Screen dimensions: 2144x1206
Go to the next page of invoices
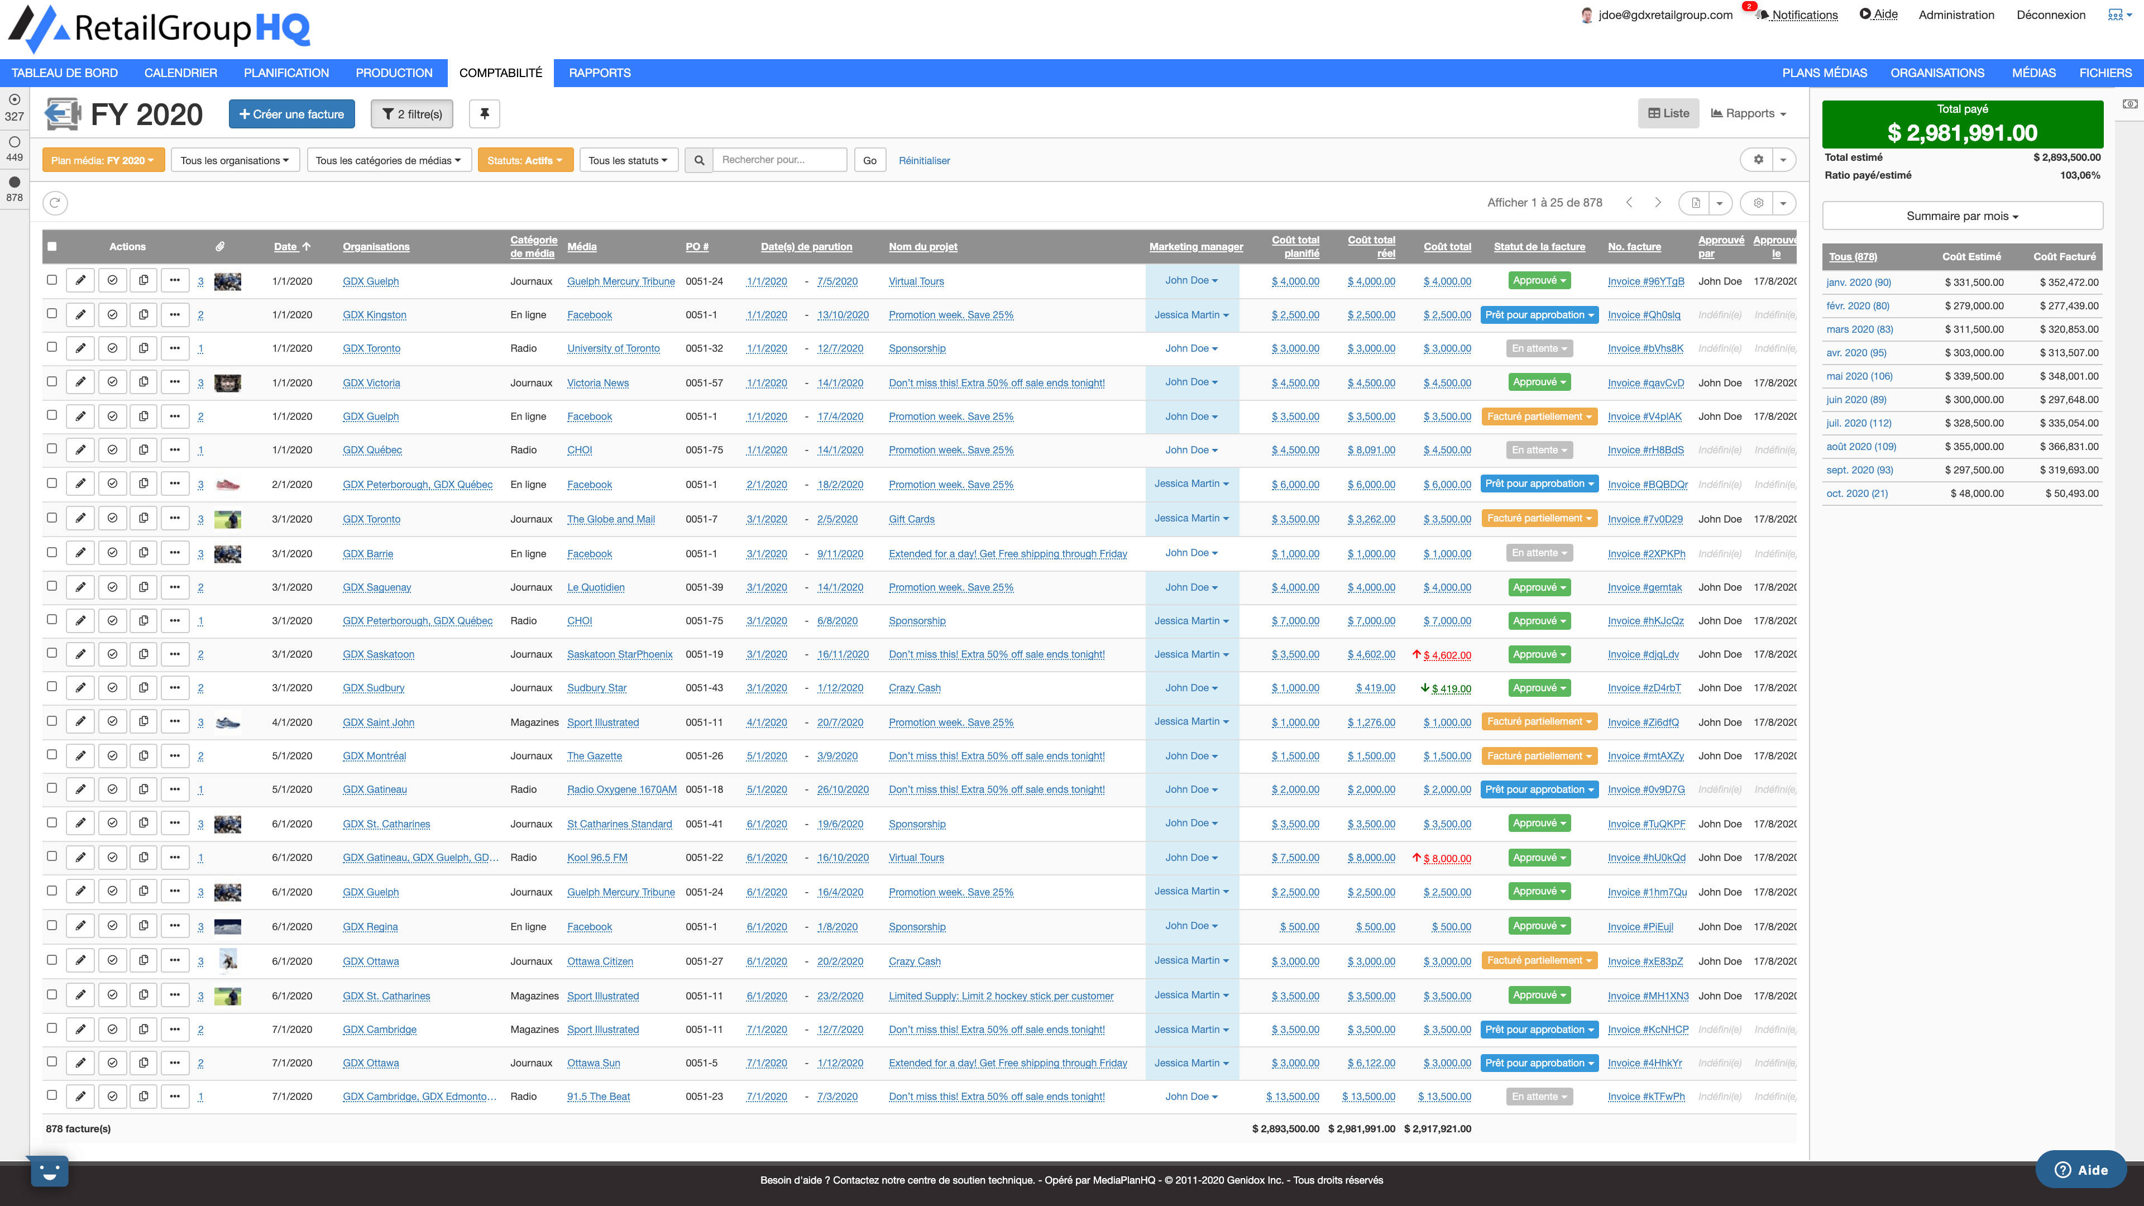click(1657, 203)
